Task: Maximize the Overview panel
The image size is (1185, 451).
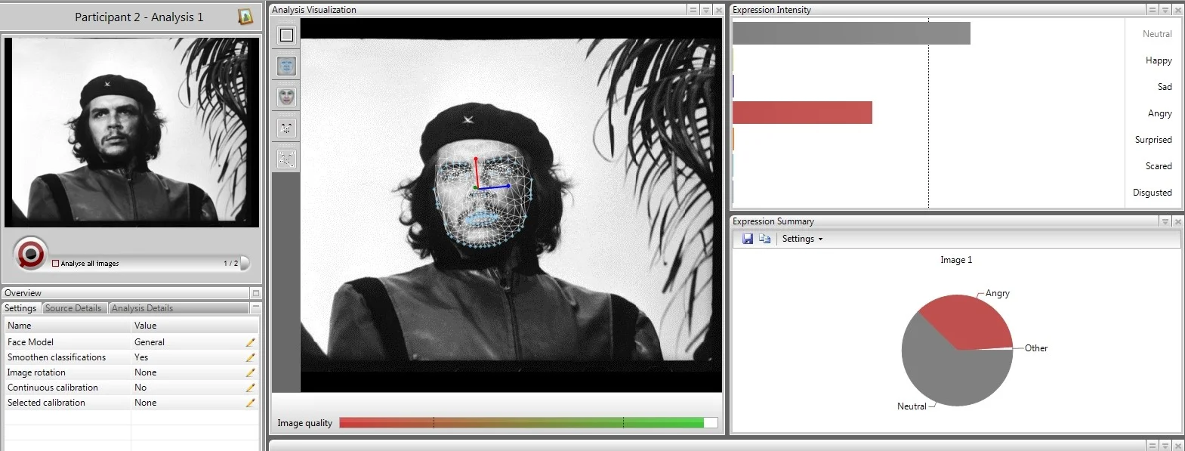Action: [255, 293]
